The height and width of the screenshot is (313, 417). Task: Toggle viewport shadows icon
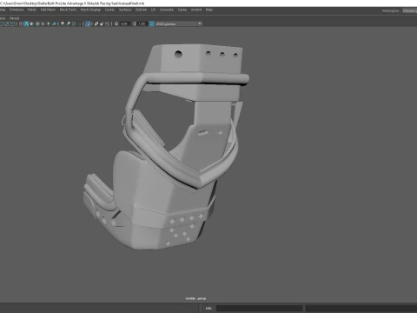tap(54, 23)
